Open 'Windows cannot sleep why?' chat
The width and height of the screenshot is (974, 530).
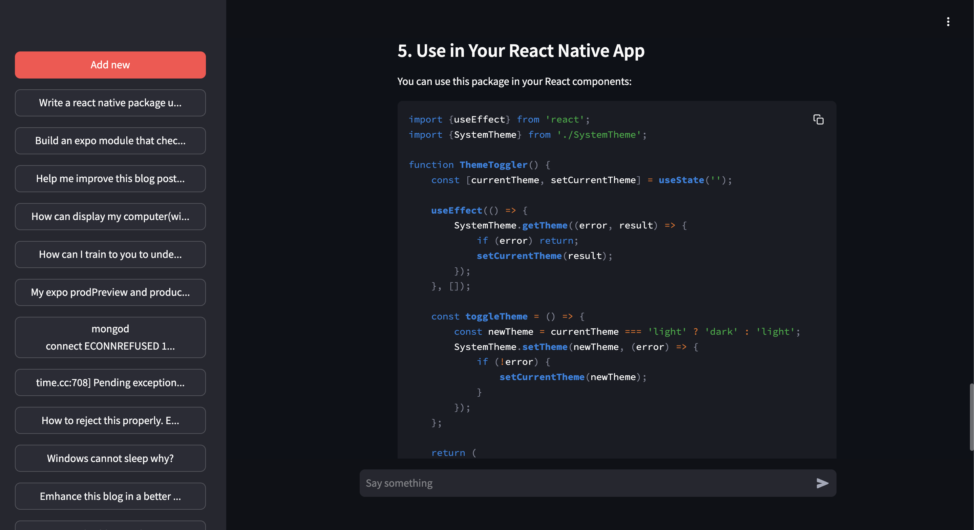click(110, 458)
